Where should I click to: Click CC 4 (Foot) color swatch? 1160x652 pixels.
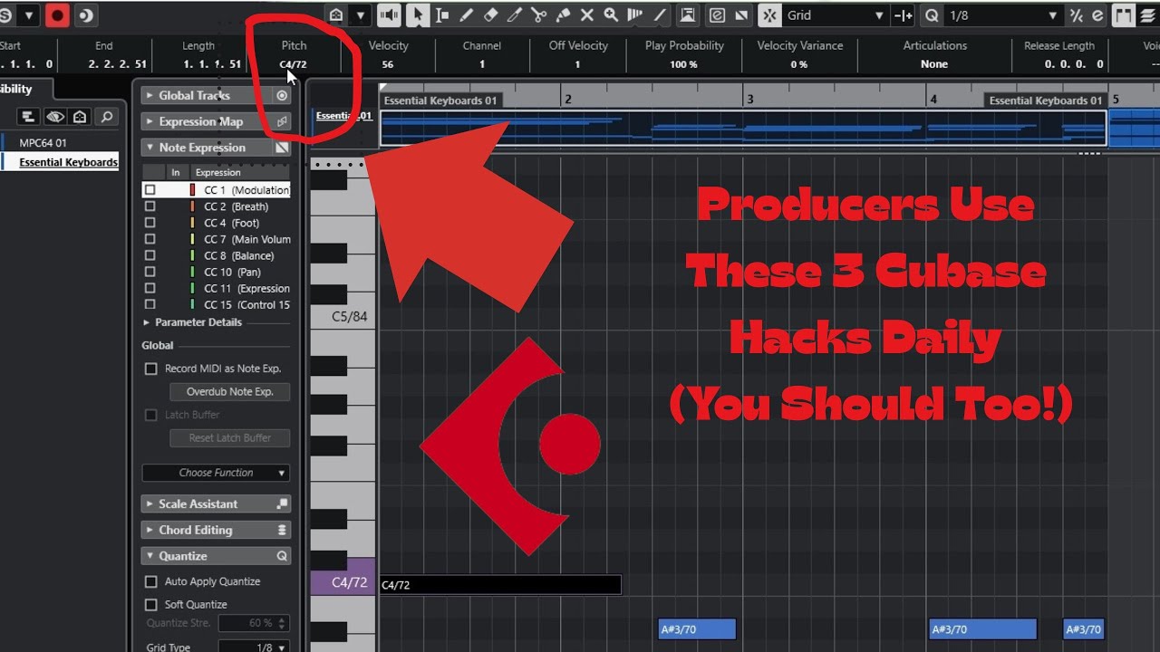[x=192, y=223]
